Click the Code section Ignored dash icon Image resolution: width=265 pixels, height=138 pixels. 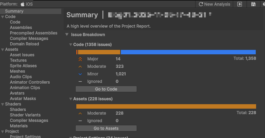coord(80,82)
